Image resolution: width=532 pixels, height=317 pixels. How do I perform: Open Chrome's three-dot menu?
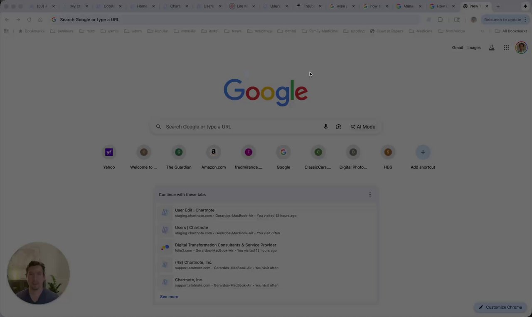click(525, 20)
